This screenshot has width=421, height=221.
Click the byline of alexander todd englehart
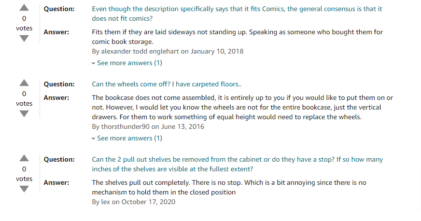168,52
